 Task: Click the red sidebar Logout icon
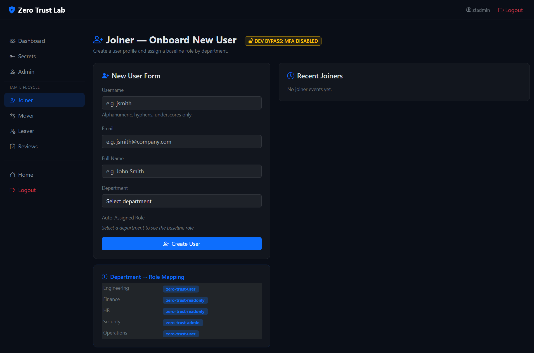pos(13,190)
